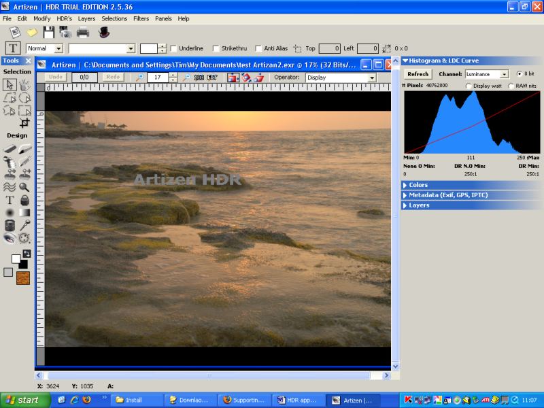Enable the Anti Alias checkbox
The image size is (544, 408).
[x=258, y=48]
